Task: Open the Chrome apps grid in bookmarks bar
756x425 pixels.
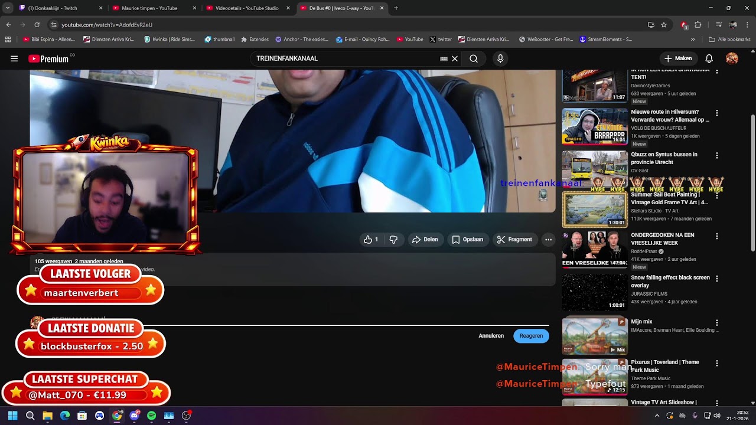Action: pyautogui.click(x=8, y=40)
